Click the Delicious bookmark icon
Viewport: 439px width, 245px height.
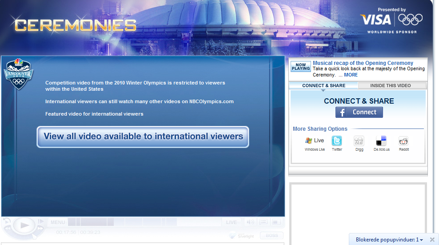[381, 141]
